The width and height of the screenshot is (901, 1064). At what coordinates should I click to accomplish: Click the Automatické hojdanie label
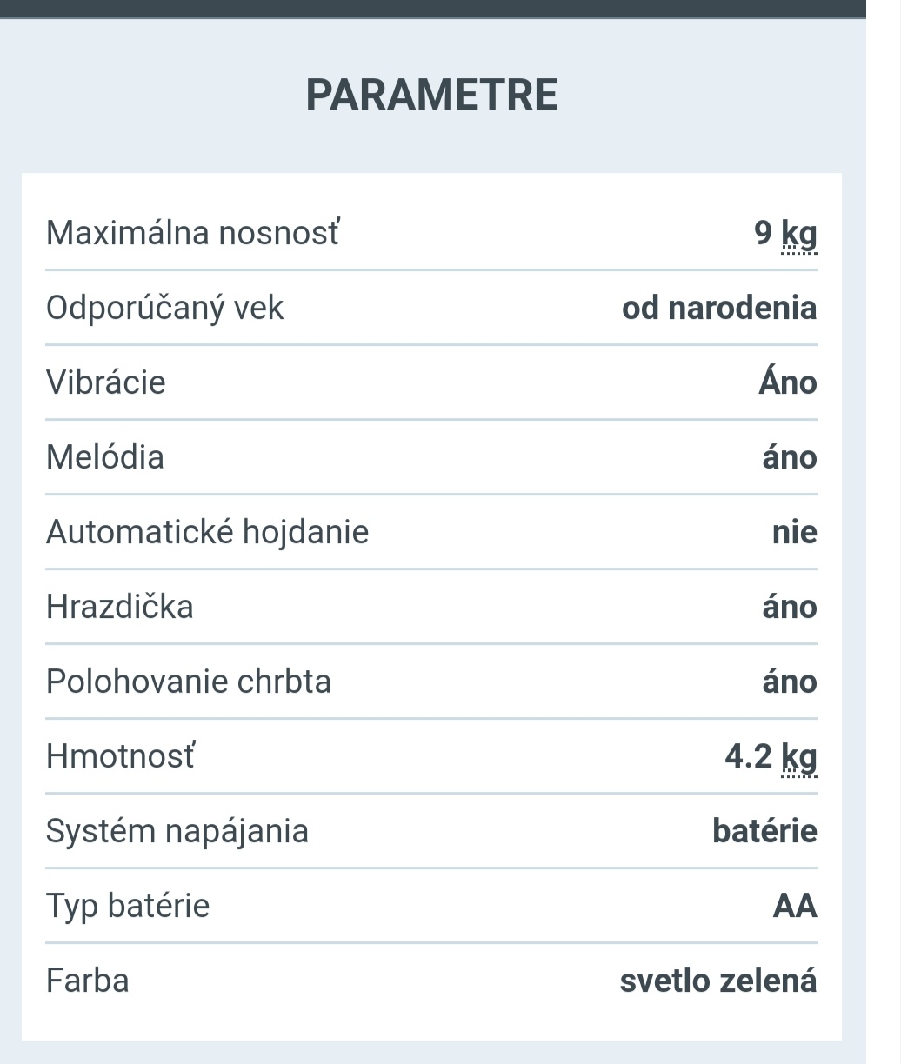(x=207, y=532)
